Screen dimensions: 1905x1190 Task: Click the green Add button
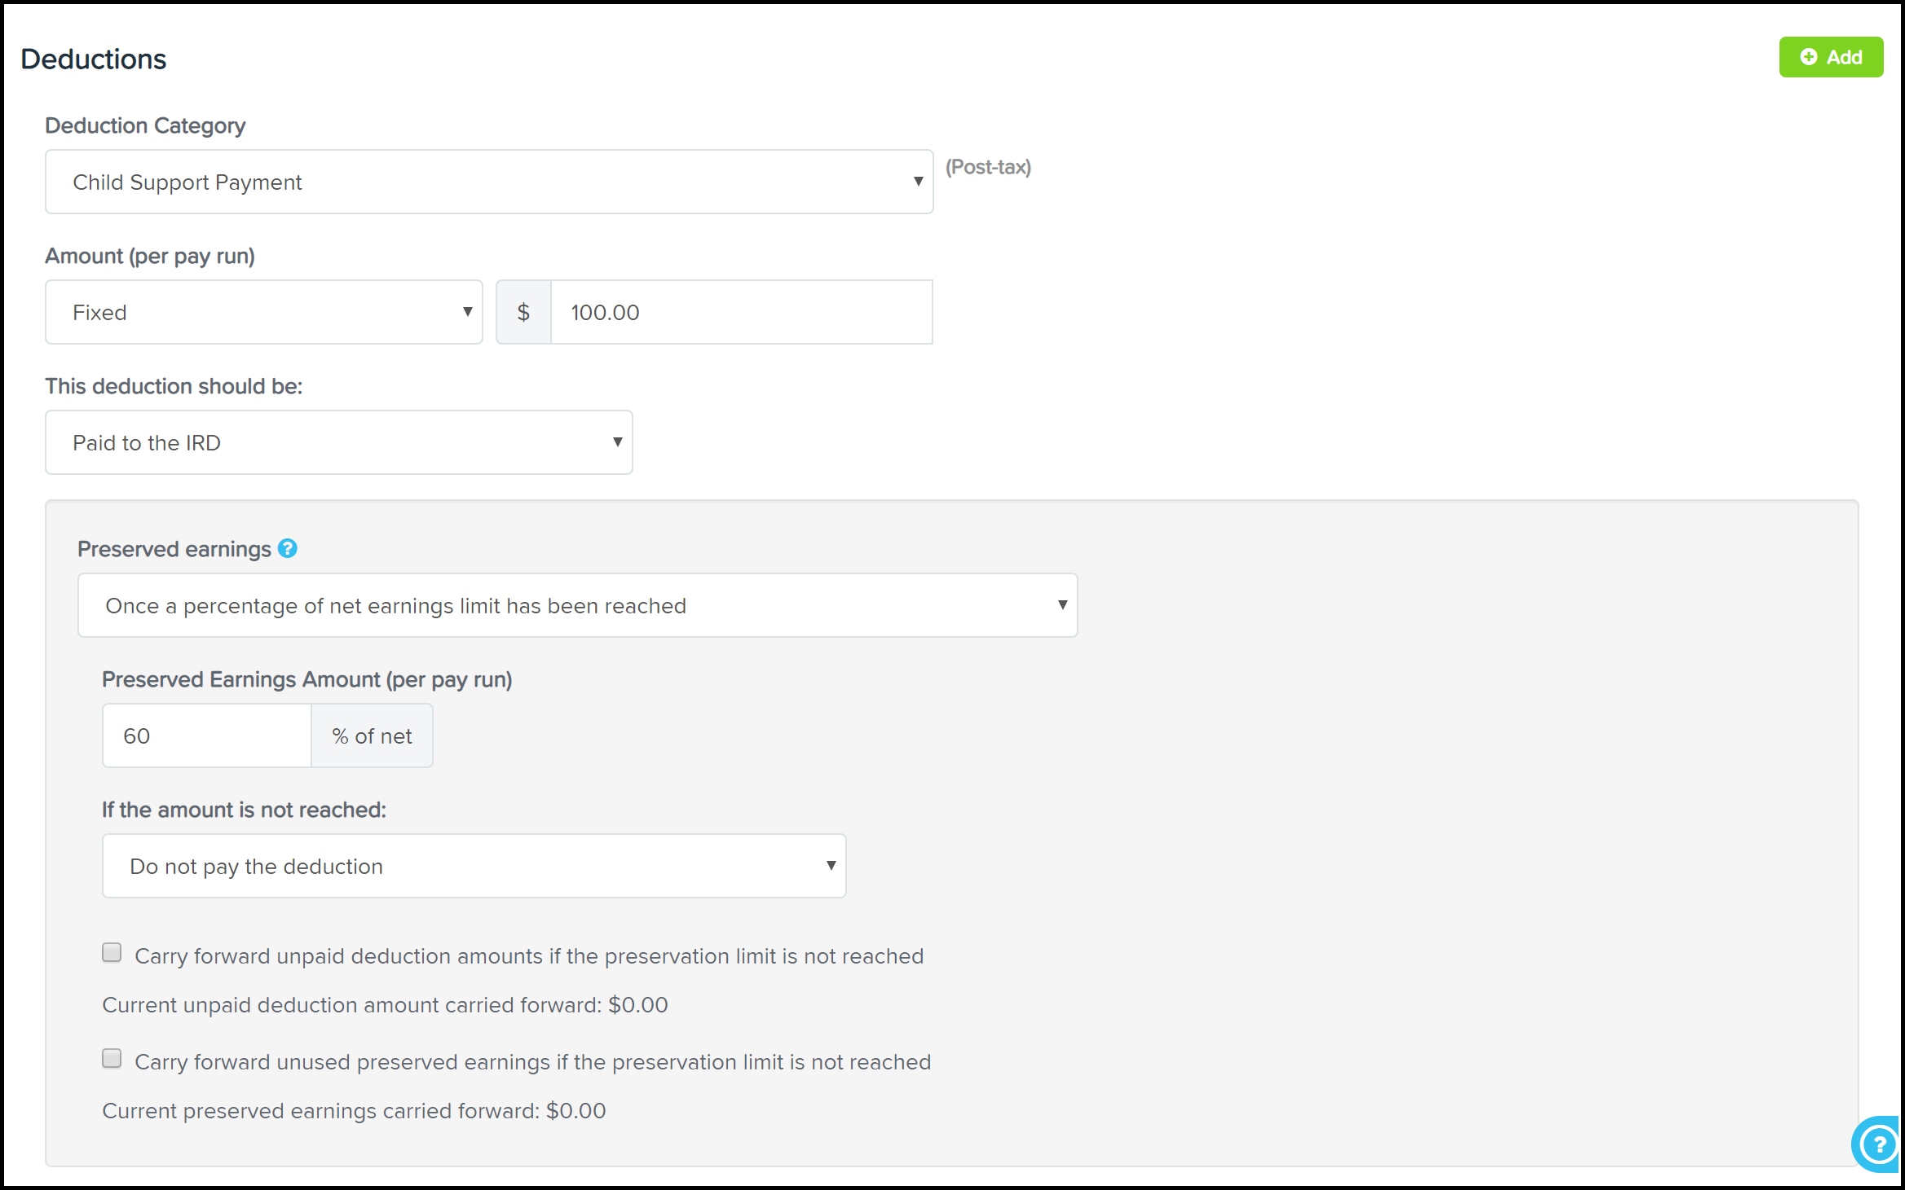click(1830, 57)
